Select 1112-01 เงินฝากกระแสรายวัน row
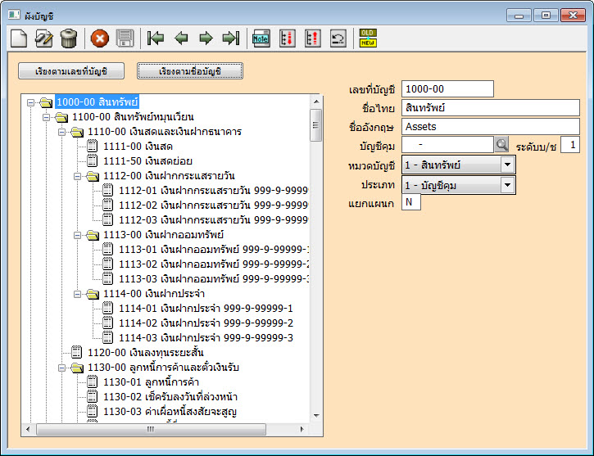This screenshot has width=594, height=456. pyautogui.click(x=213, y=191)
